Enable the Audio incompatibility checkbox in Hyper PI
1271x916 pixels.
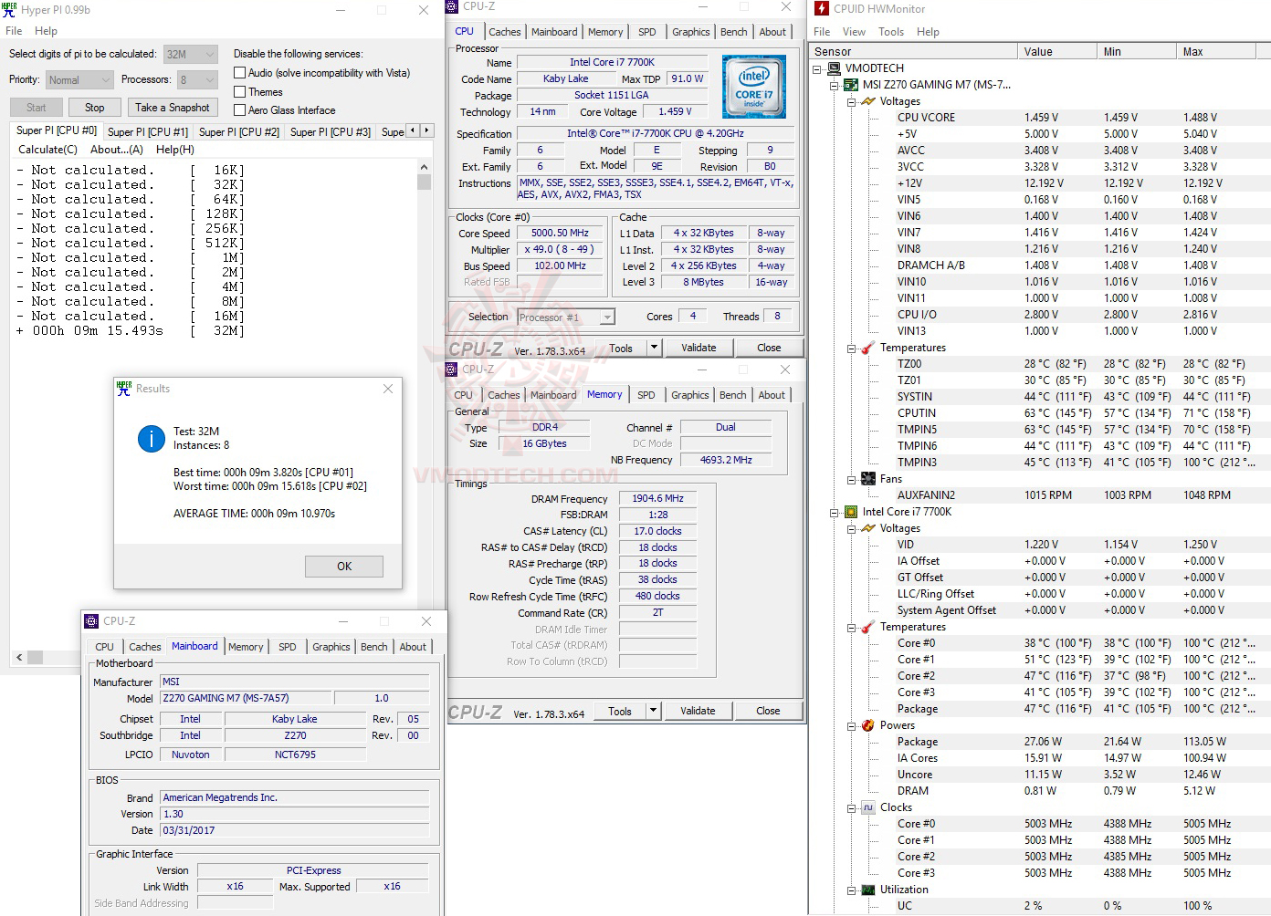pos(238,73)
